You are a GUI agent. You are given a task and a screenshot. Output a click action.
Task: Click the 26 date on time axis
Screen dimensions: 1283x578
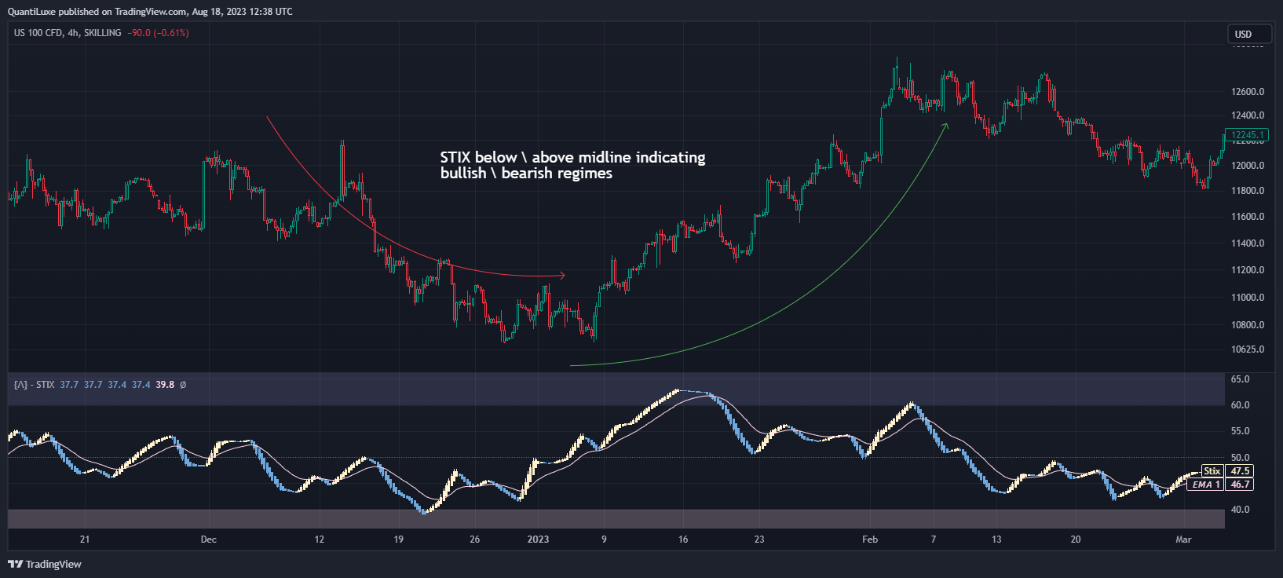(x=474, y=540)
